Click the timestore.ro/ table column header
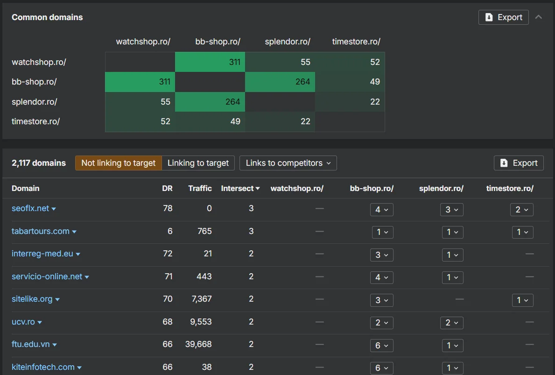 point(510,188)
